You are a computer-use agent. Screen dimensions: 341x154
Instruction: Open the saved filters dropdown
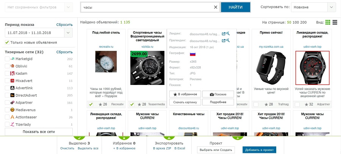(x=69, y=7)
